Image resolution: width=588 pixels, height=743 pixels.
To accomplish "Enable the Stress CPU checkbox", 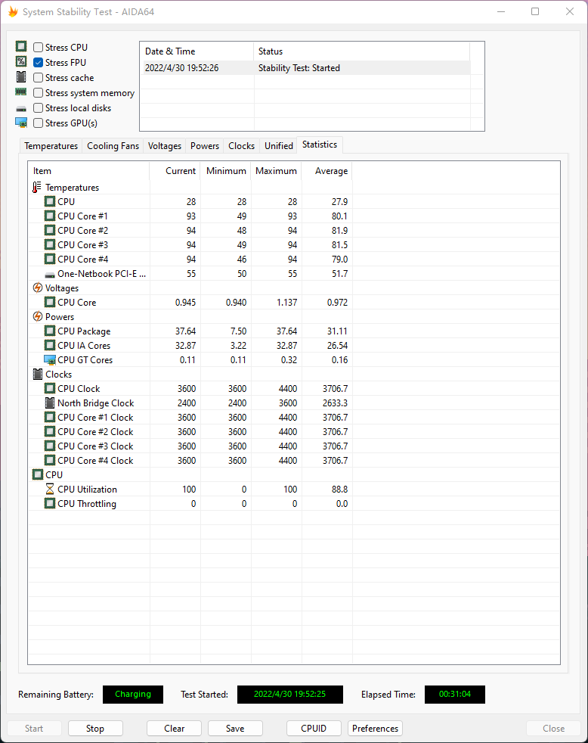I will pos(39,48).
